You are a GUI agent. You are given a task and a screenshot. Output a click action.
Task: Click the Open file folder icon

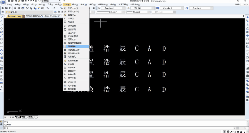click(x=6, y=8)
